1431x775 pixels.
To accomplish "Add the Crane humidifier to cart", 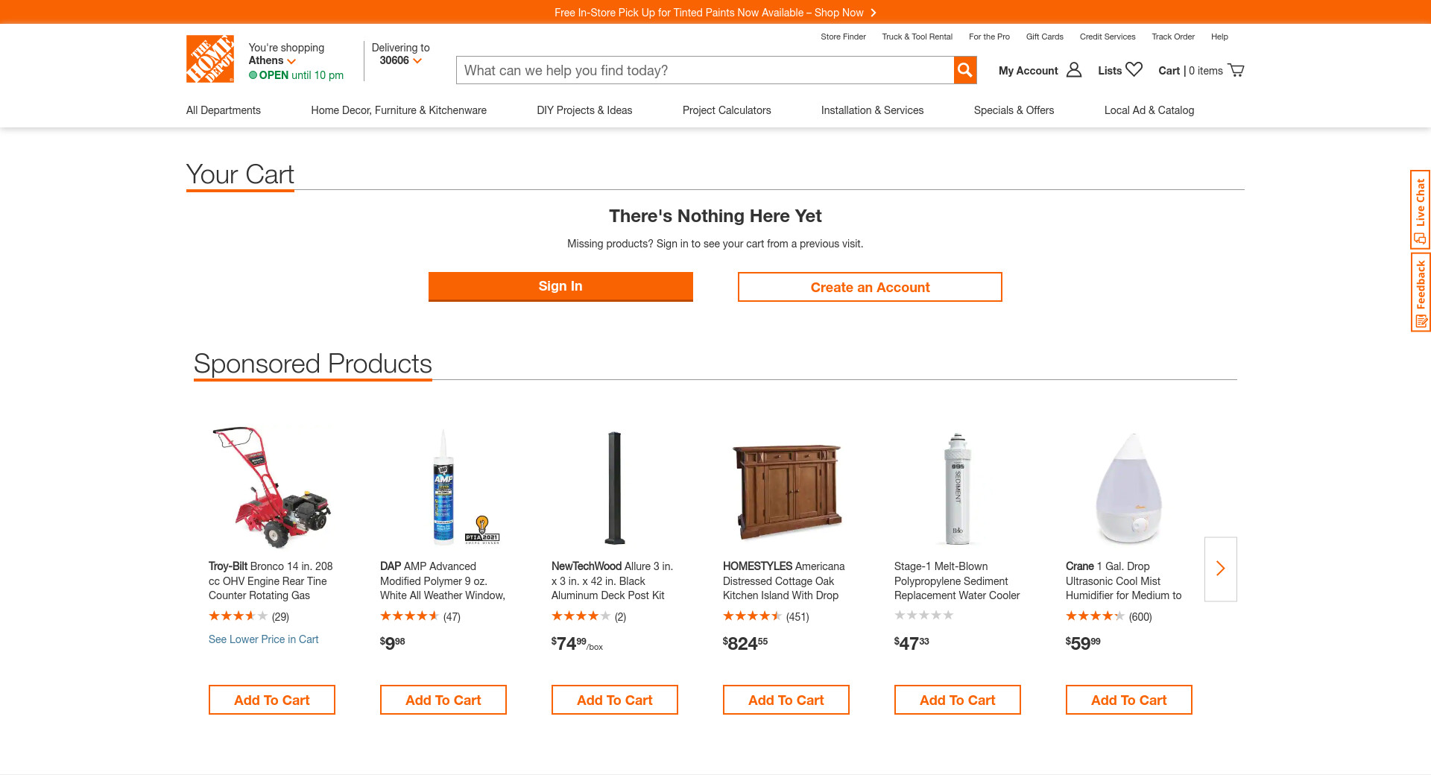I will pyautogui.click(x=1128, y=700).
